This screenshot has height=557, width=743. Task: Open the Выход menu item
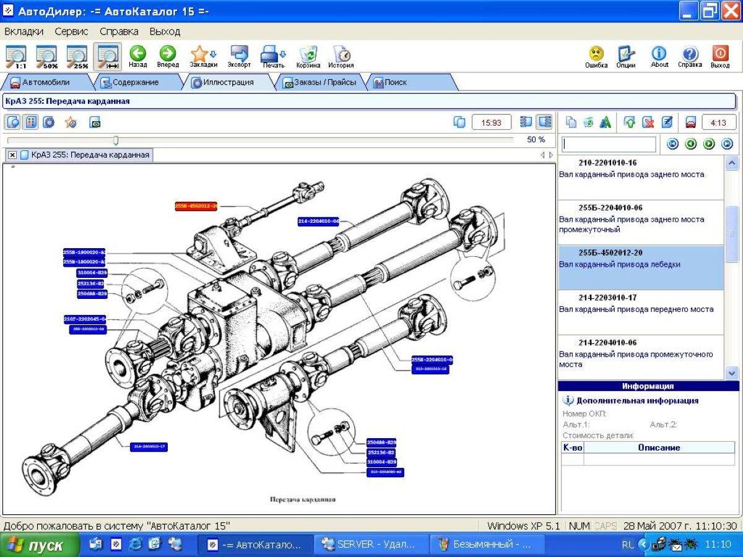[165, 31]
